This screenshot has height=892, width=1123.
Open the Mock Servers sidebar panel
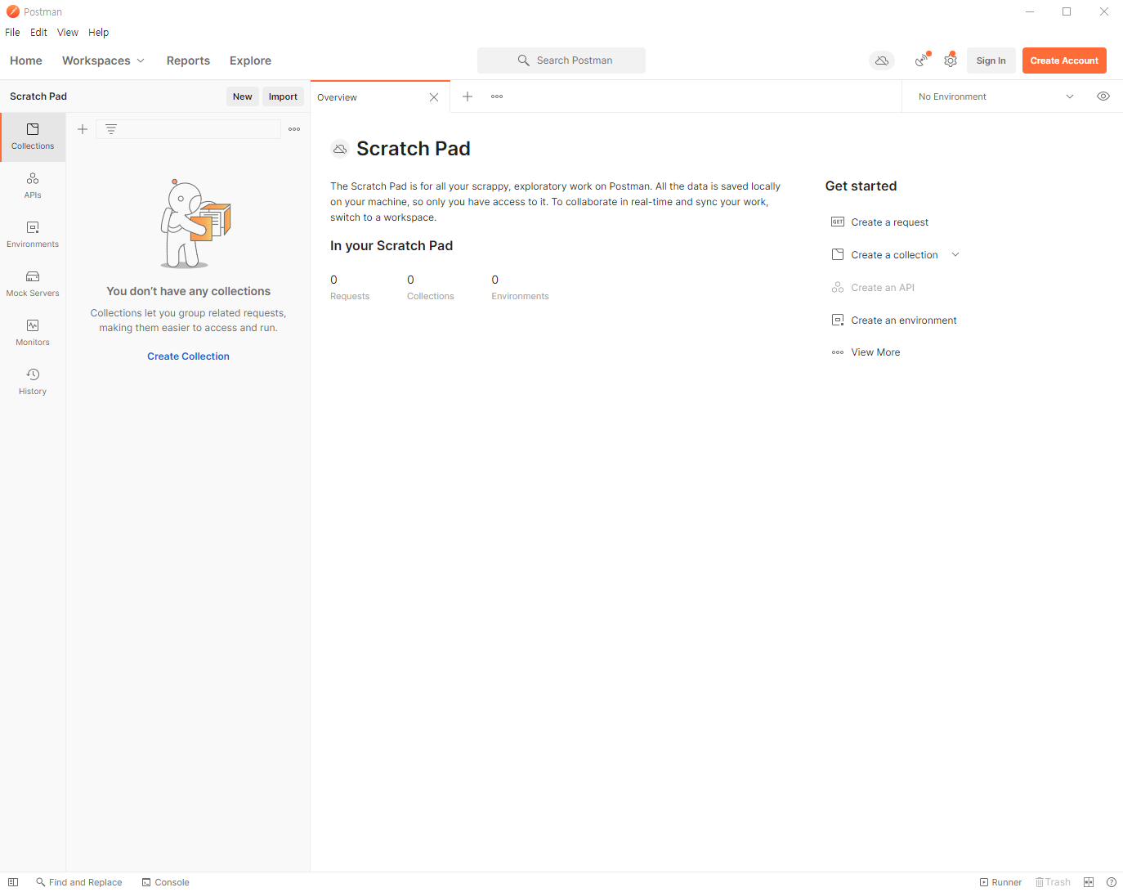click(33, 284)
